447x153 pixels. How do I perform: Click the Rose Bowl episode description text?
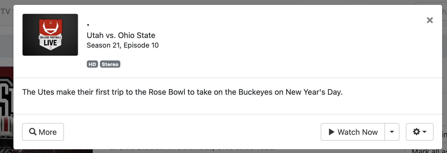click(x=182, y=92)
